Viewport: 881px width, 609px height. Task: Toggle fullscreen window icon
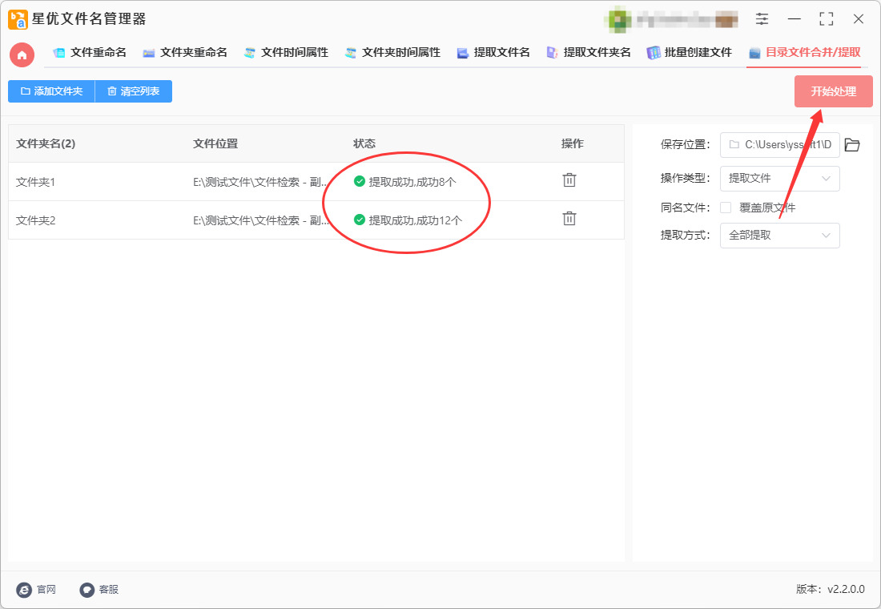pyautogui.click(x=827, y=18)
